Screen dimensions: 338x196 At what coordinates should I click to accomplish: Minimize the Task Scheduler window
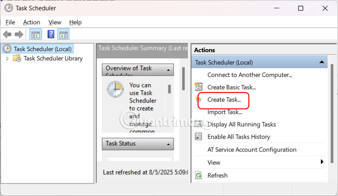coord(277,8)
